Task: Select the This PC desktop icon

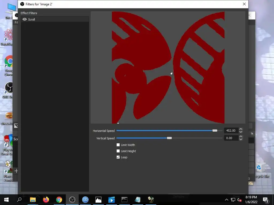Action: coord(9,11)
